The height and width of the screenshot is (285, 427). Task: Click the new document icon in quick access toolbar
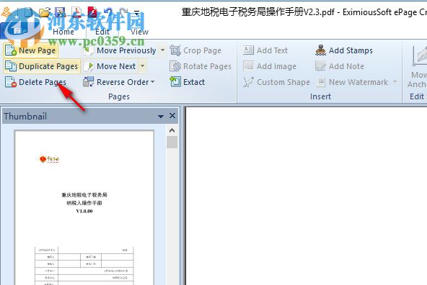tap(28, 12)
